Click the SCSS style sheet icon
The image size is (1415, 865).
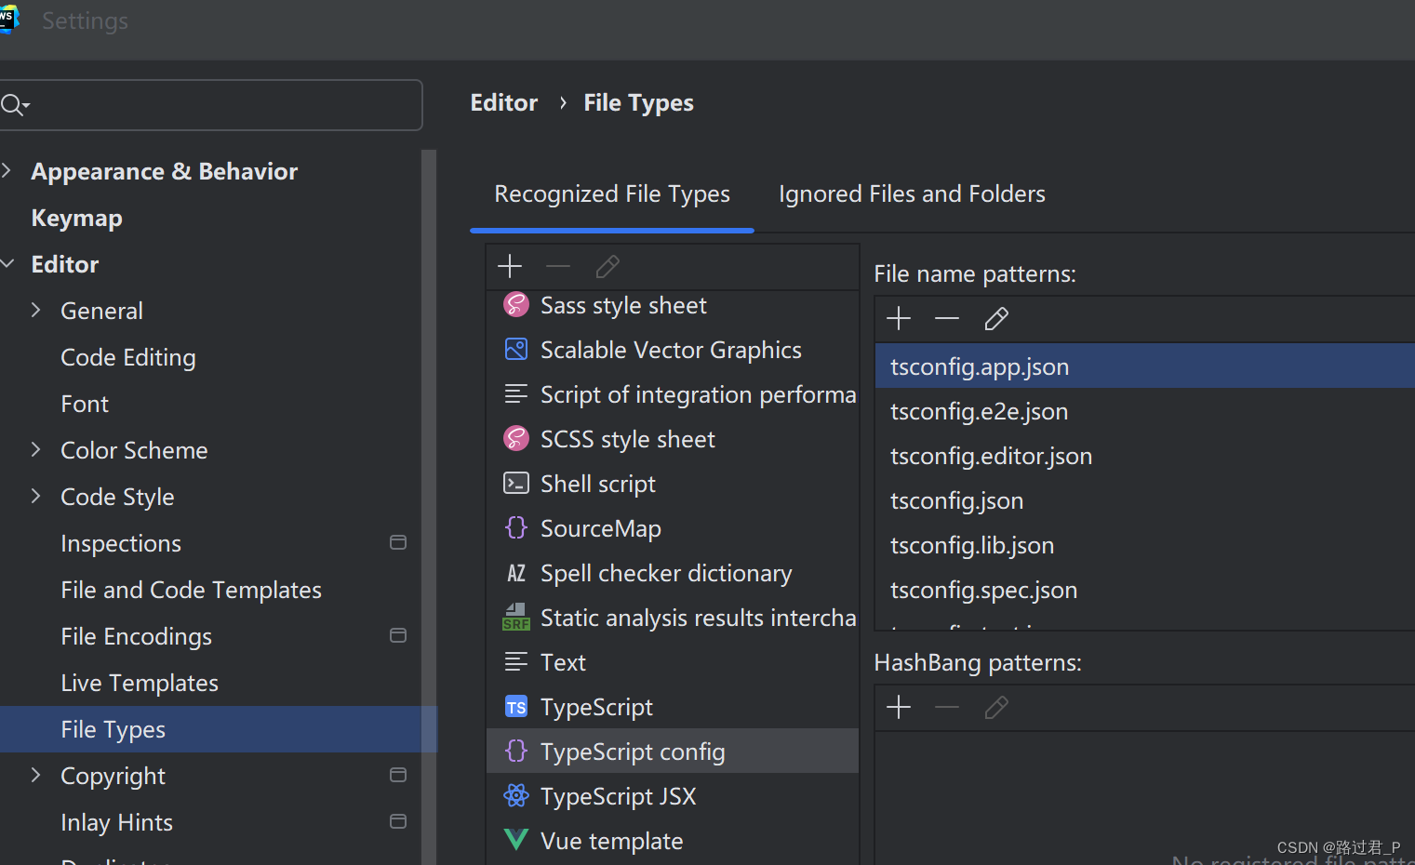point(515,438)
